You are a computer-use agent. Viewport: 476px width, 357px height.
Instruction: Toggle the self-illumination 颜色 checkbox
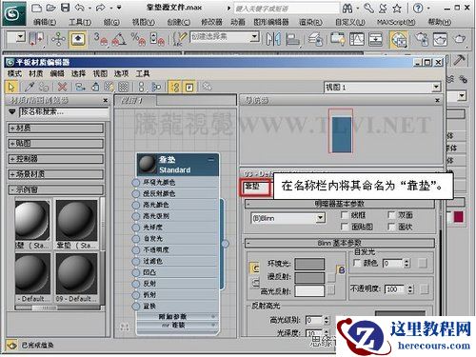point(357,263)
